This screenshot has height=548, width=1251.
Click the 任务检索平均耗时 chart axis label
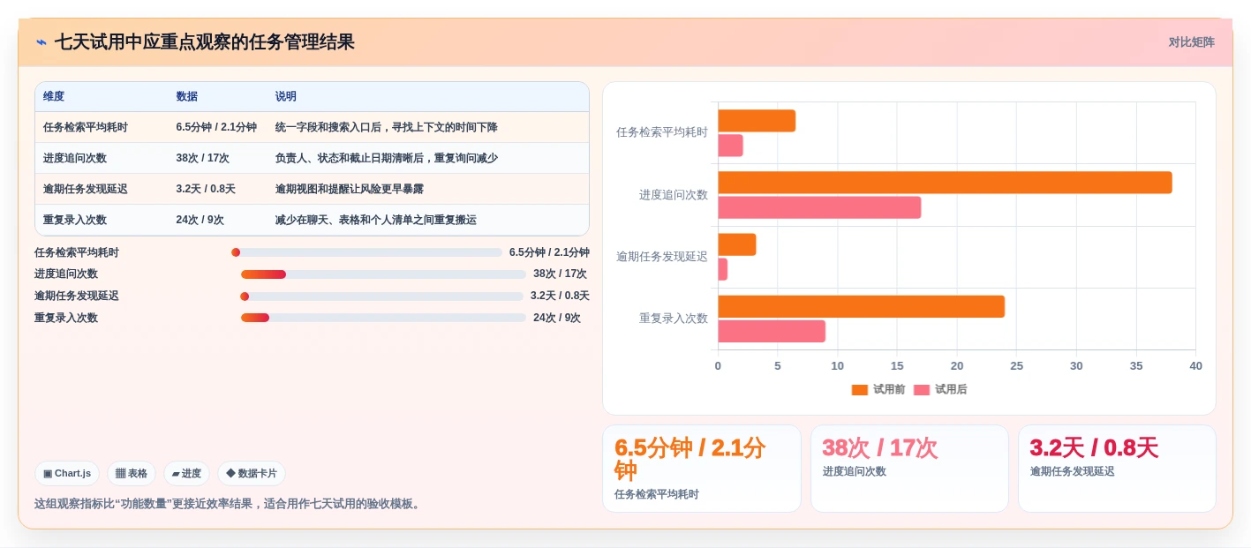coord(662,132)
